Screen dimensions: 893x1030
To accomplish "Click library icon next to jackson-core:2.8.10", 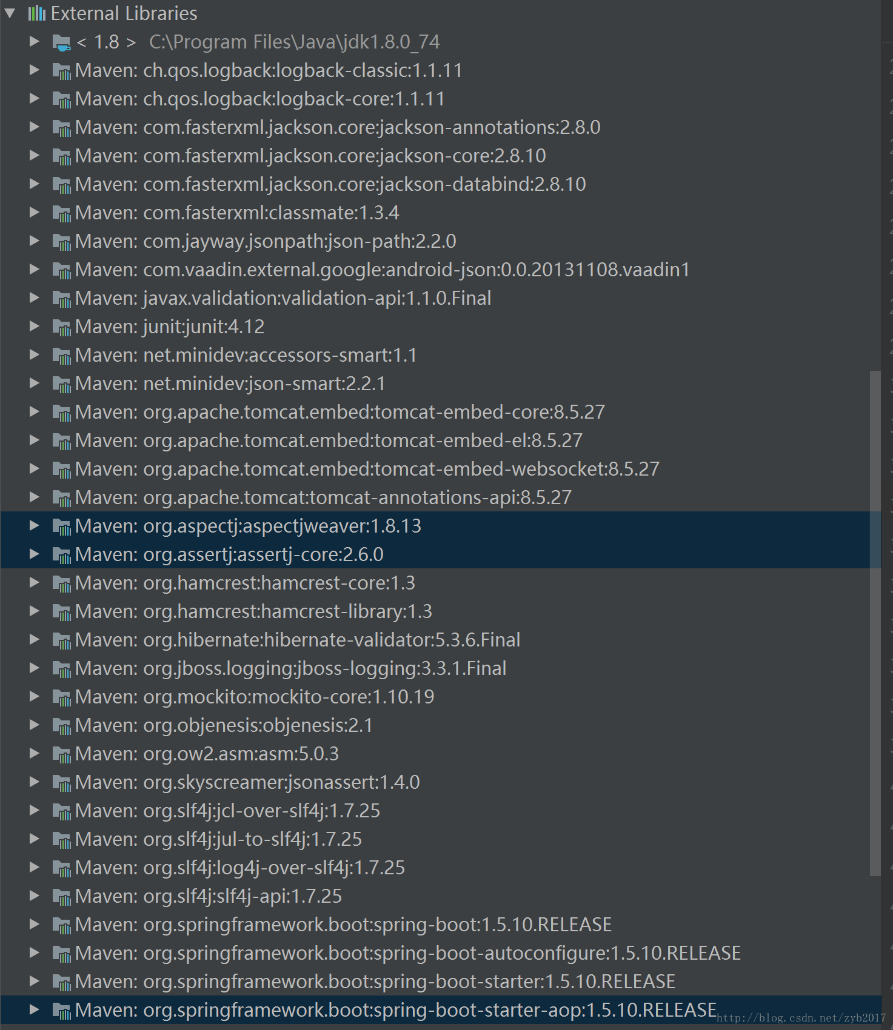I will [x=62, y=156].
